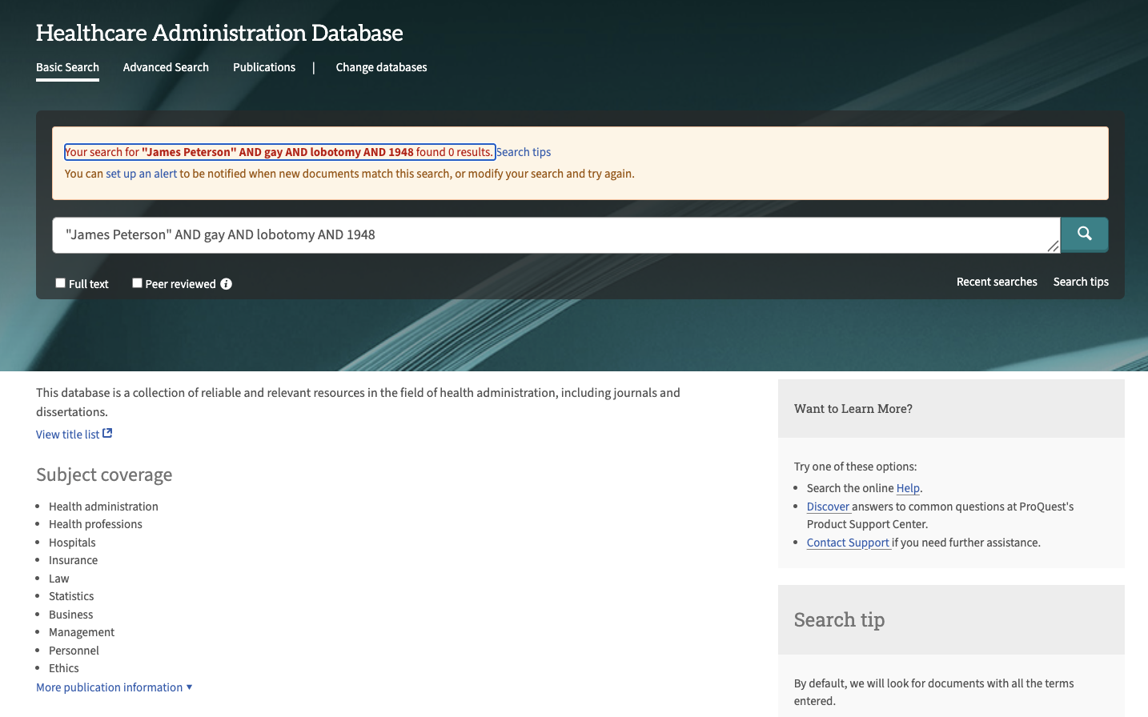Open the Publications tab

point(264,67)
